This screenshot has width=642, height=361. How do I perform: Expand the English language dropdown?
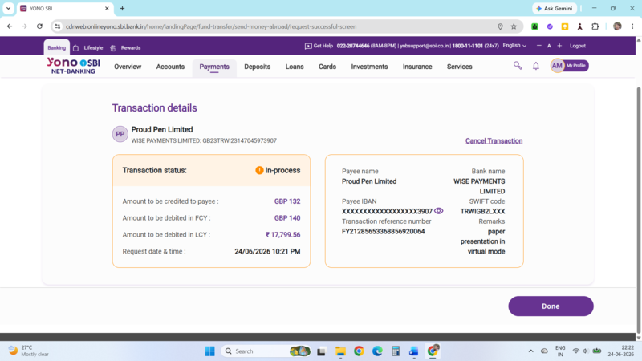click(x=514, y=46)
